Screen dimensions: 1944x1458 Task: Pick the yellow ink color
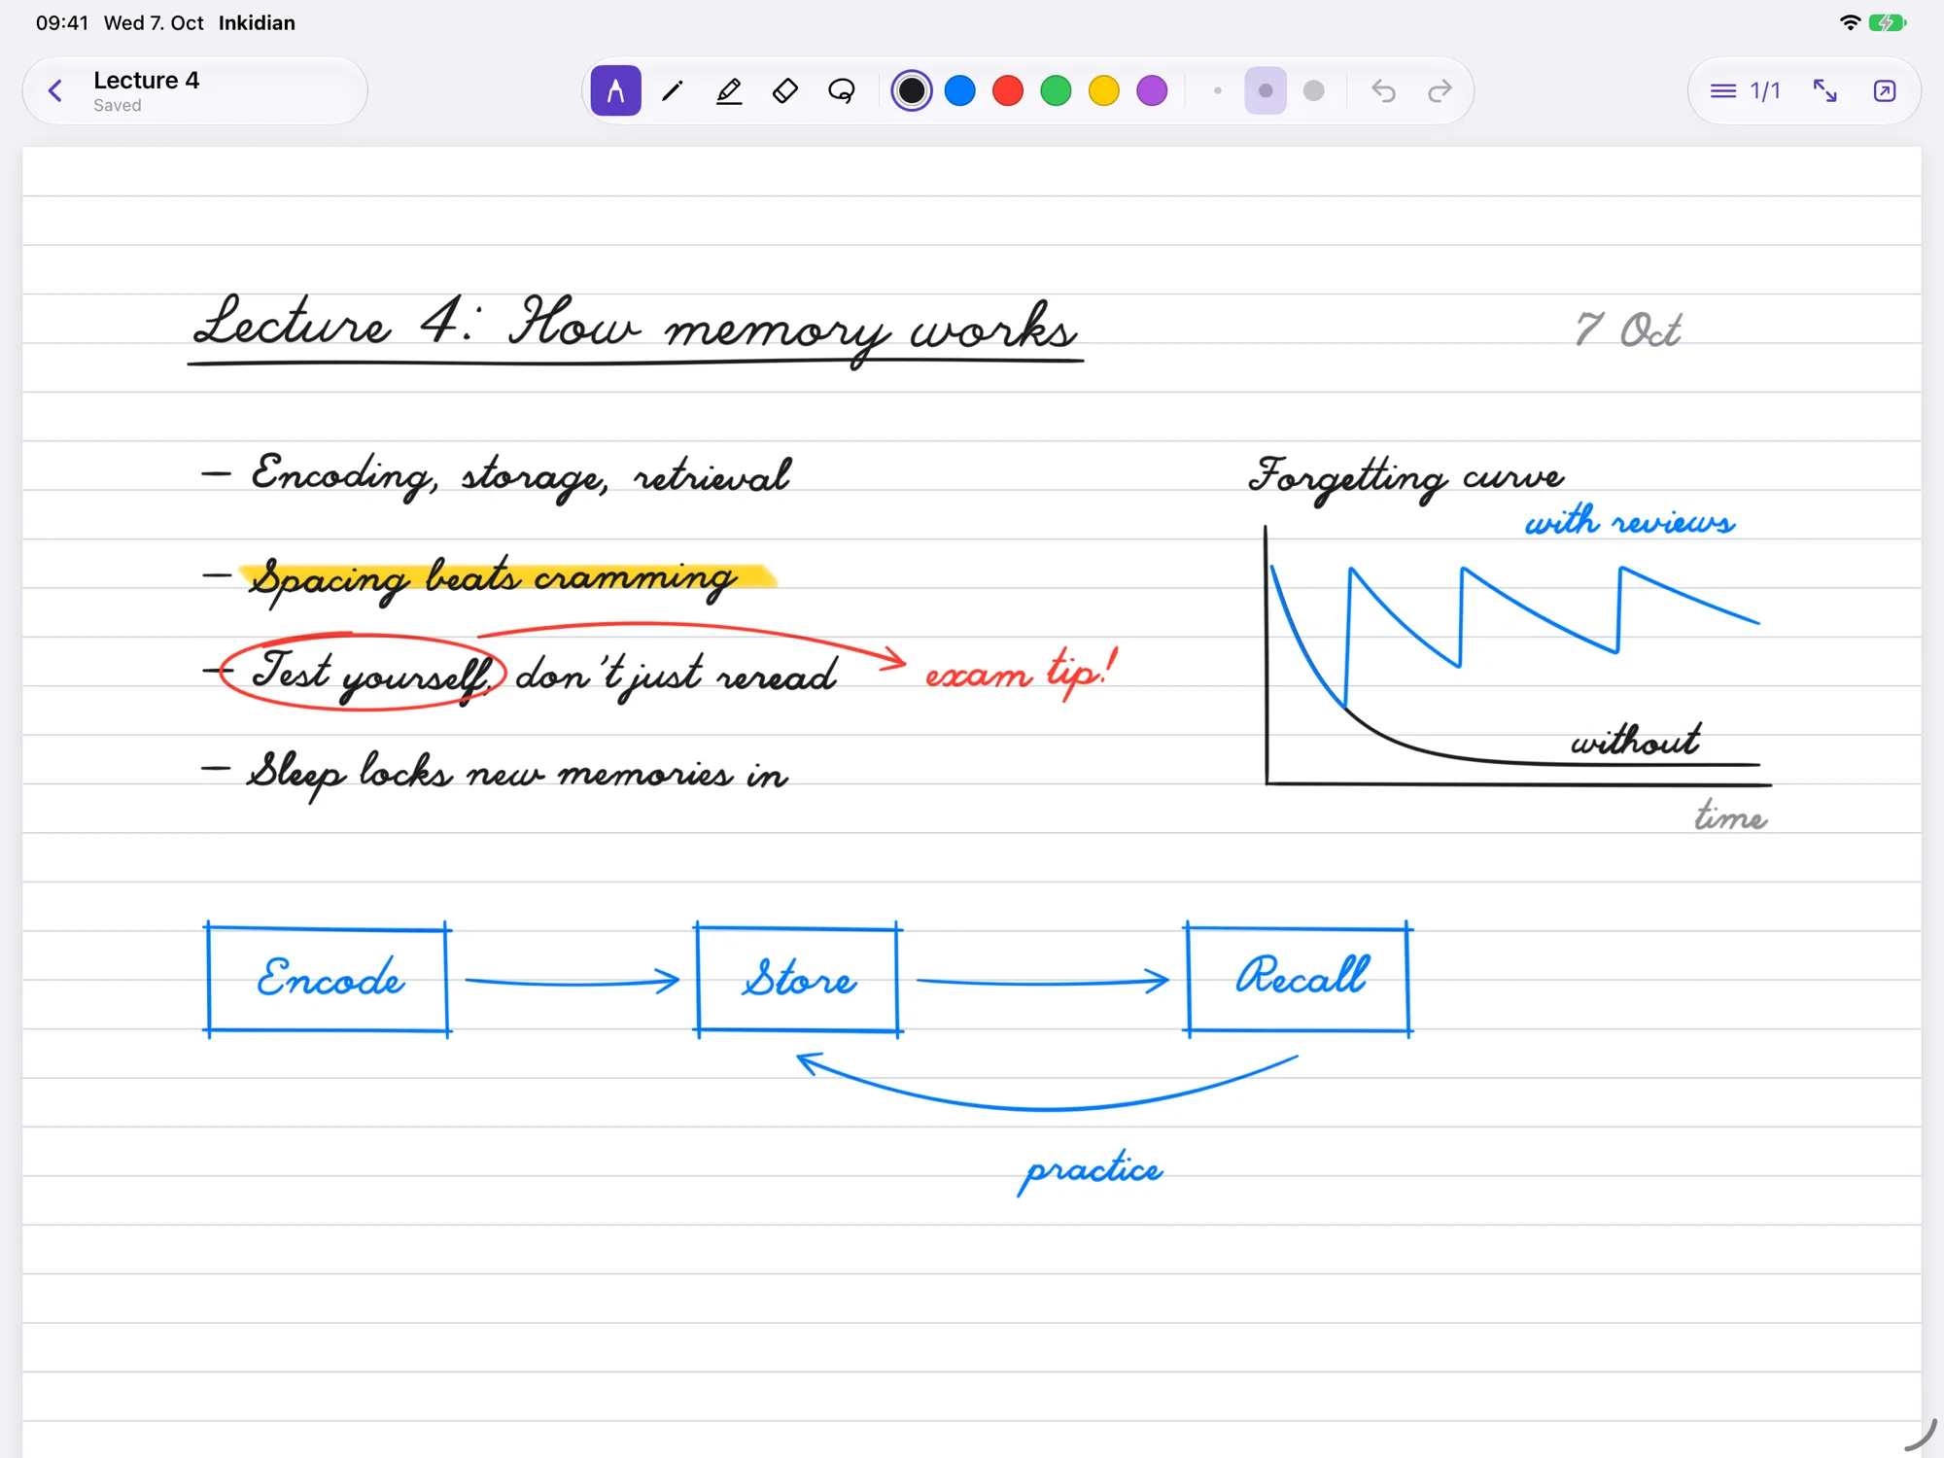click(1104, 90)
